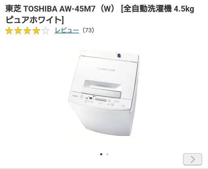The image size is (208, 169).
Task: Click the ピュアホワイト text in the title
Action: pyautogui.click(x=33, y=20)
